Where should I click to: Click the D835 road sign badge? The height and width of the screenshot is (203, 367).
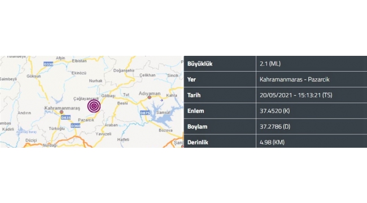pyautogui.click(x=65, y=118)
